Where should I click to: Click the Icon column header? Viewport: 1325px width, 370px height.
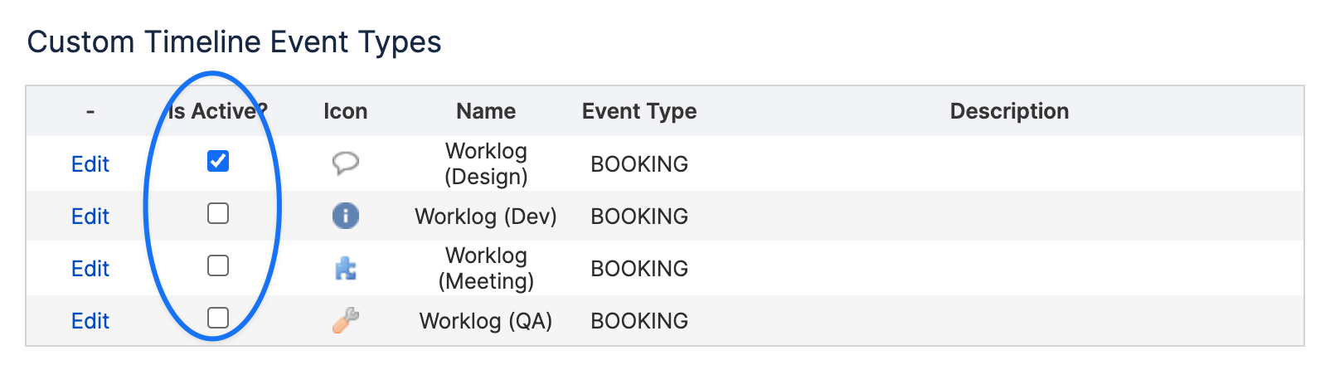345,111
